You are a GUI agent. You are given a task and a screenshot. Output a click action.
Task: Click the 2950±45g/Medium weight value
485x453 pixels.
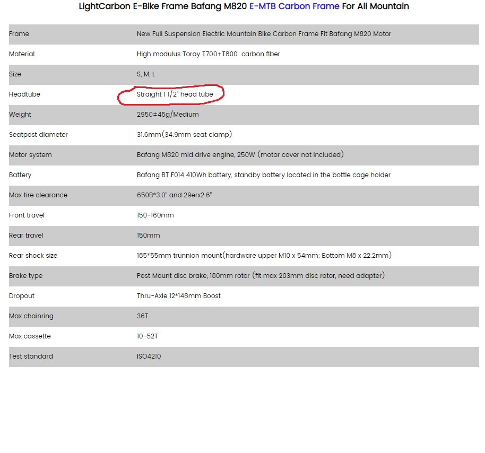(168, 115)
